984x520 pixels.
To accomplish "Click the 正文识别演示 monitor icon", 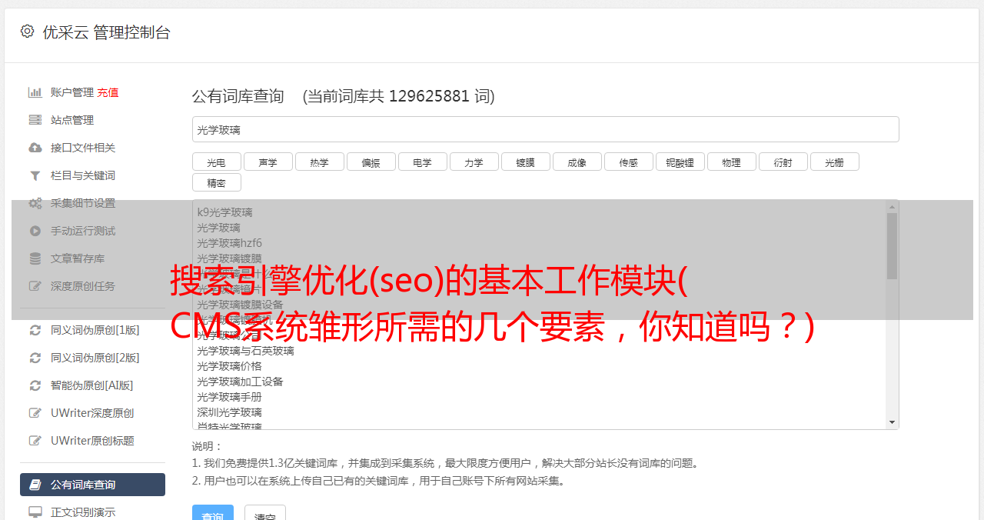I will click(x=35, y=512).
